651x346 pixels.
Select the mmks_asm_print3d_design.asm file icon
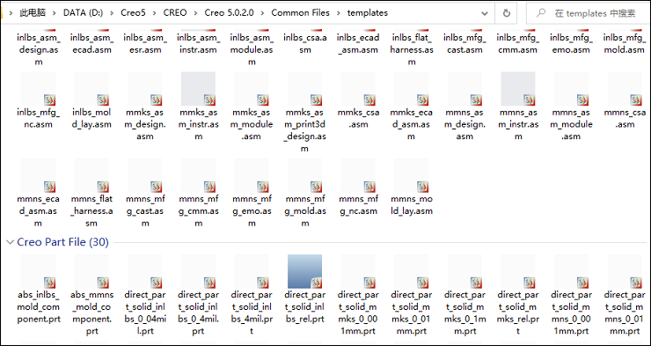point(304,88)
